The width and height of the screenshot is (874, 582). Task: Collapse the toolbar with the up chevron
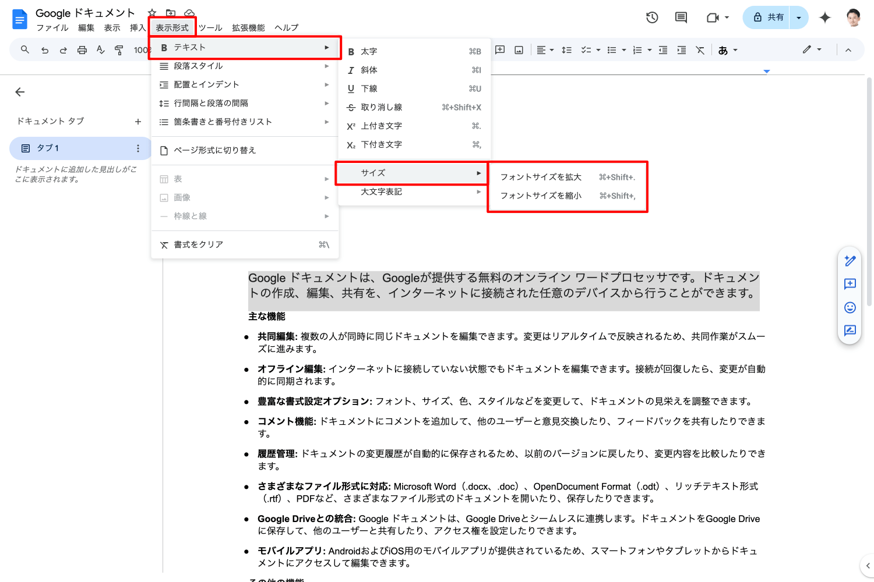[x=848, y=50]
